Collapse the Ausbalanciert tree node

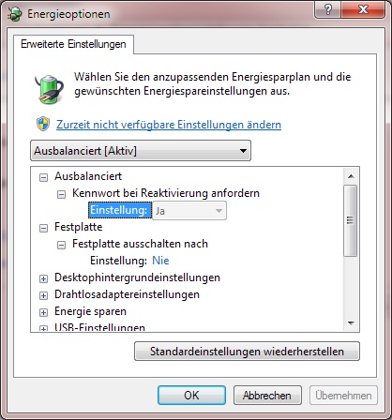tap(44, 177)
